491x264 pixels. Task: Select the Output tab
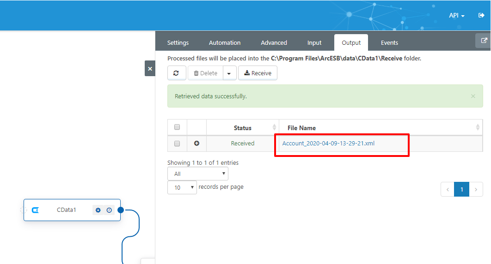[x=351, y=42]
